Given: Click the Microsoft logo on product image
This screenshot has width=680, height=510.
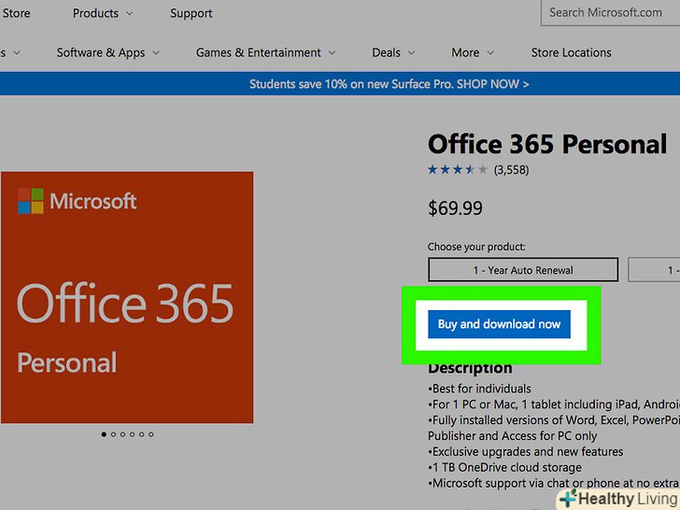Looking at the screenshot, I should [78, 201].
